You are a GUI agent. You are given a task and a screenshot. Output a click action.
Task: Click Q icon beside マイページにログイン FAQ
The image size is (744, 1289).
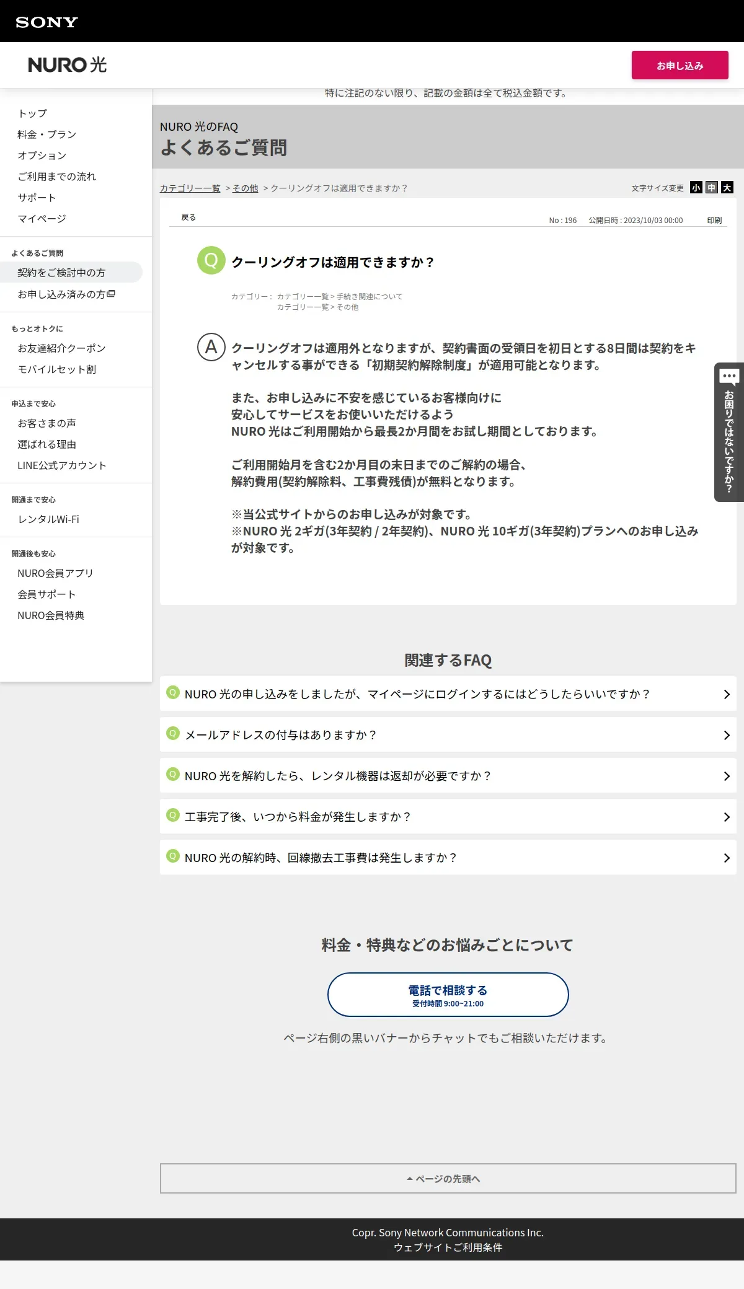point(173,692)
